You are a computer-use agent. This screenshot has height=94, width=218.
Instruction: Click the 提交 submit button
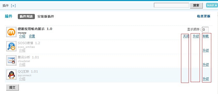tap(12, 88)
